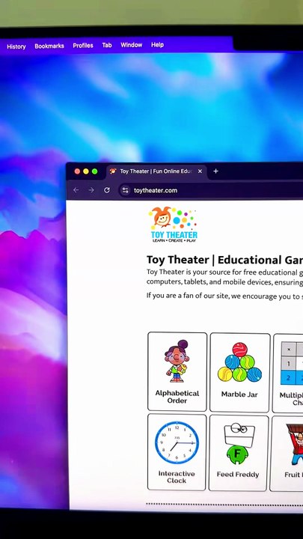303x539 pixels.
Task: Click the Interactive Clock label text
Action: [177, 477]
